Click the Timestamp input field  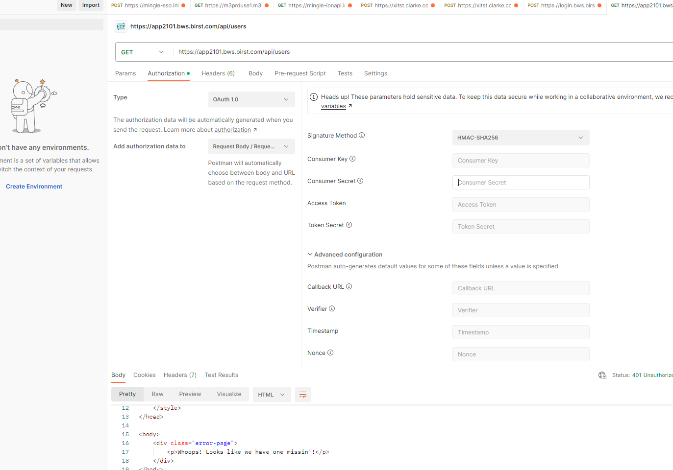point(521,332)
